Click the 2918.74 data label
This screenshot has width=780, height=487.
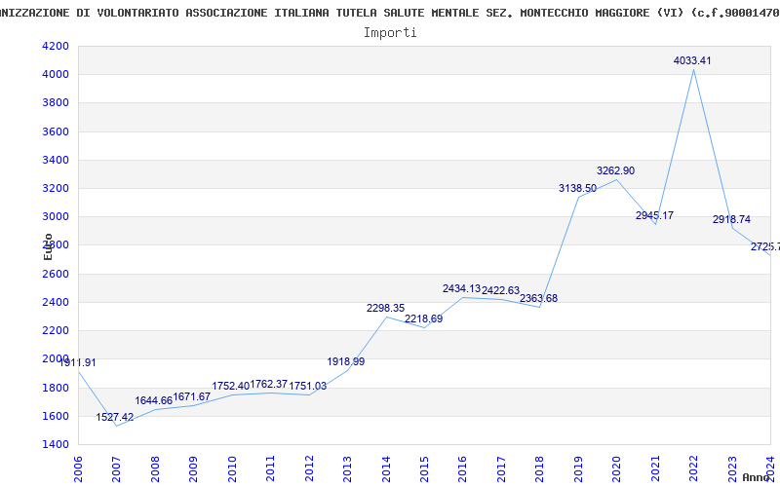coord(732,220)
